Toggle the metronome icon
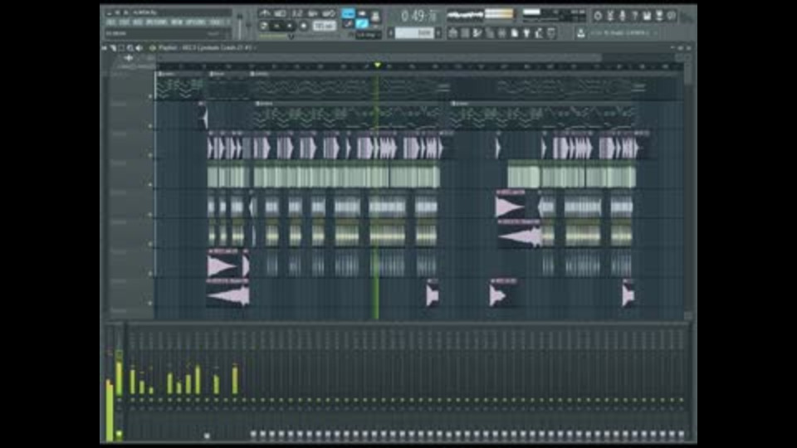This screenshot has width=797, height=448. [x=264, y=13]
